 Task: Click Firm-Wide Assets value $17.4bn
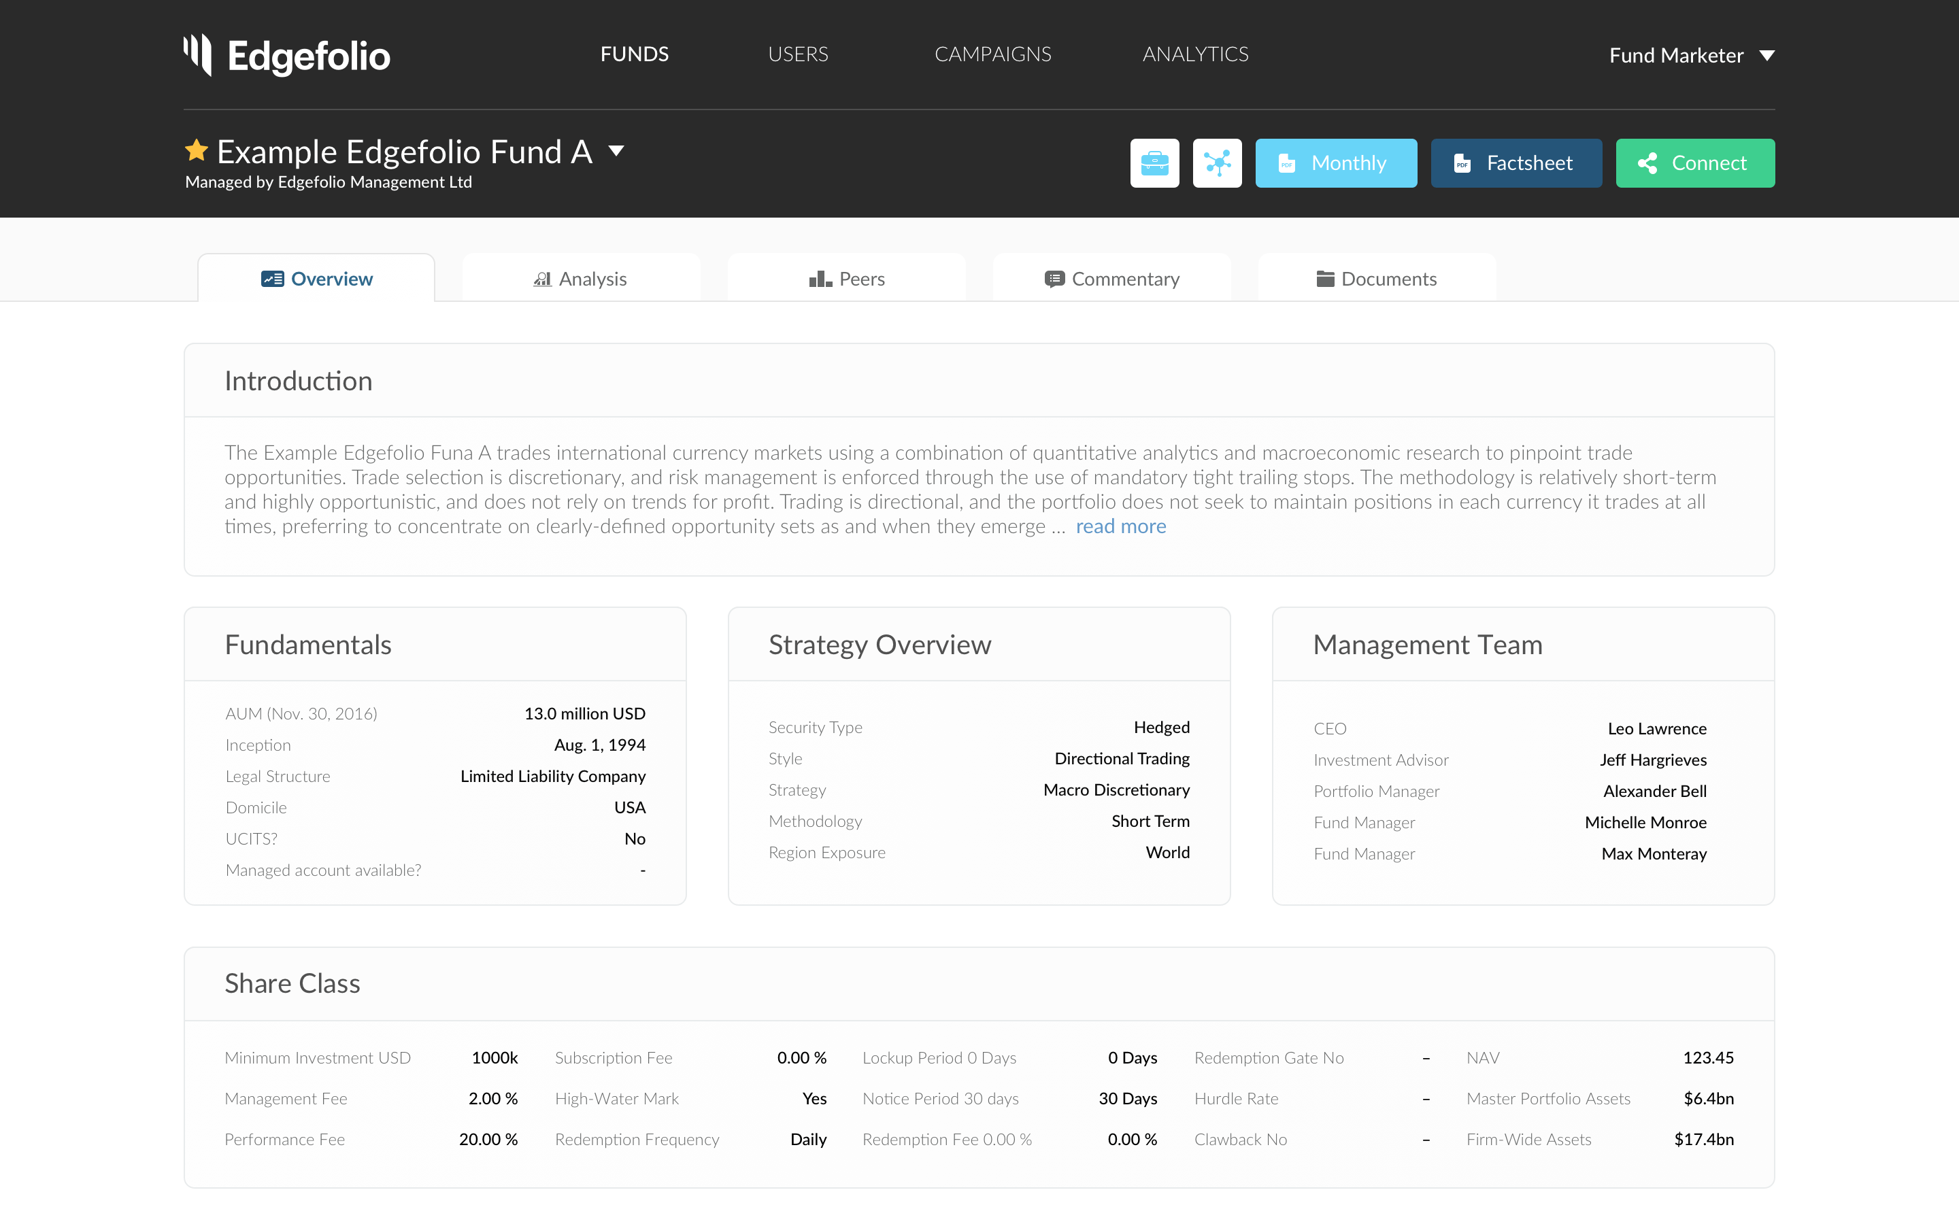pyautogui.click(x=1704, y=1139)
